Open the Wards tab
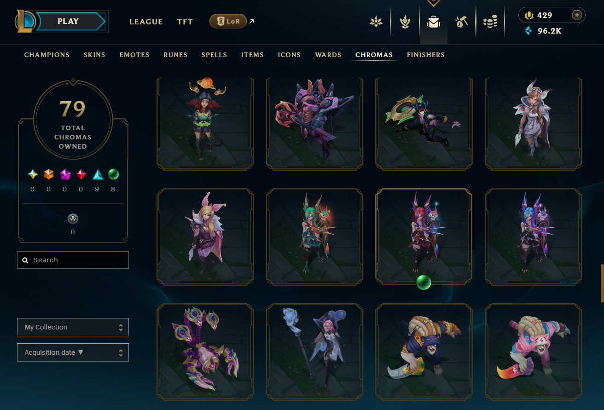 pos(328,55)
